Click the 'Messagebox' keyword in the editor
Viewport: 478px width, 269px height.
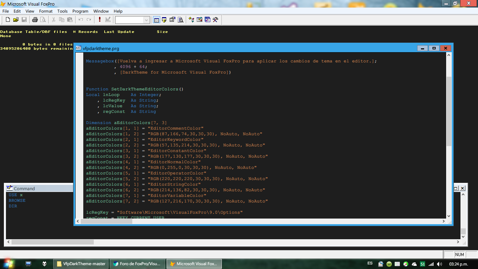click(x=100, y=61)
